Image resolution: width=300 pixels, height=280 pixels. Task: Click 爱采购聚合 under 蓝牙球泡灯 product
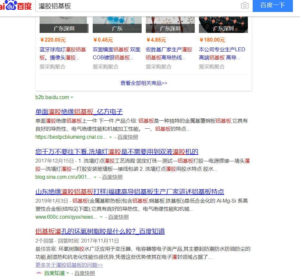coord(52,67)
